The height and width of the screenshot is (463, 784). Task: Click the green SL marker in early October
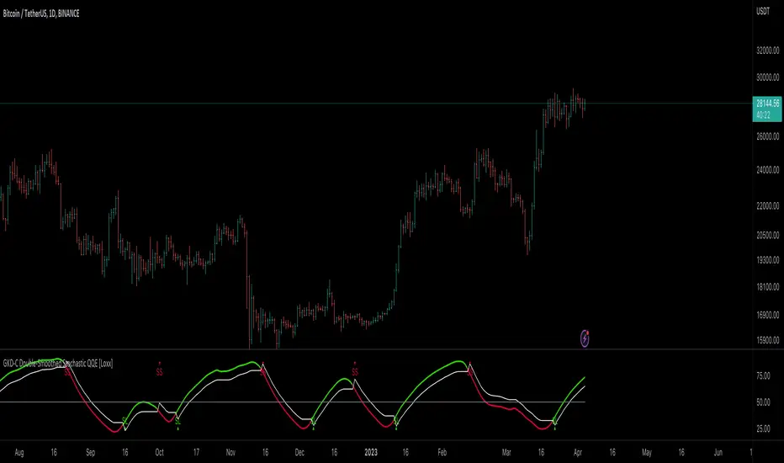click(x=177, y=422)
